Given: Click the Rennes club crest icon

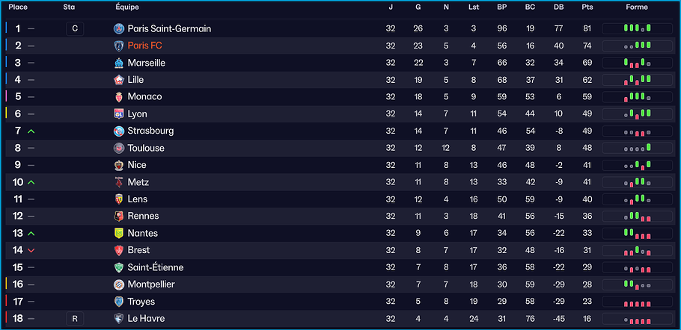Looking at the screenshot, I should pyautogui.click(x=119, y=217).
